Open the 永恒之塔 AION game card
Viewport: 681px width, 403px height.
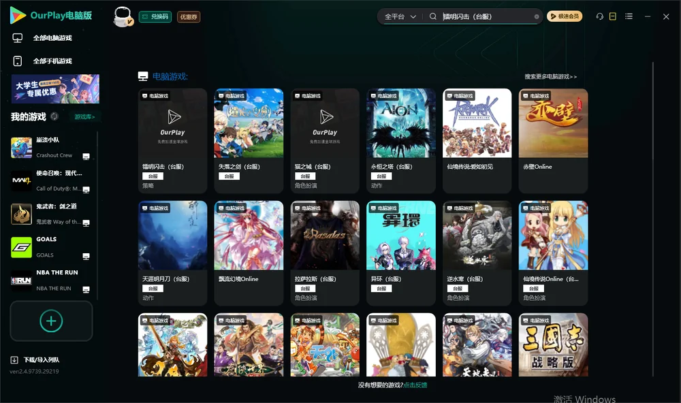tap(401, 141)
